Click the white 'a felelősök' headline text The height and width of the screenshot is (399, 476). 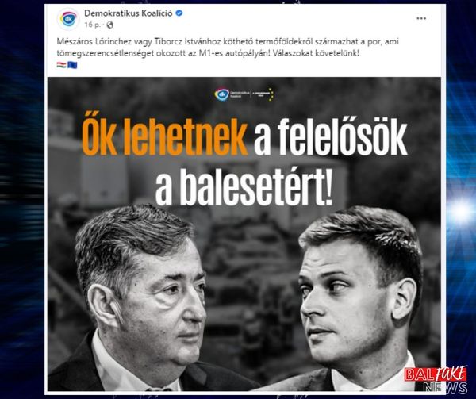click(330, 138)
